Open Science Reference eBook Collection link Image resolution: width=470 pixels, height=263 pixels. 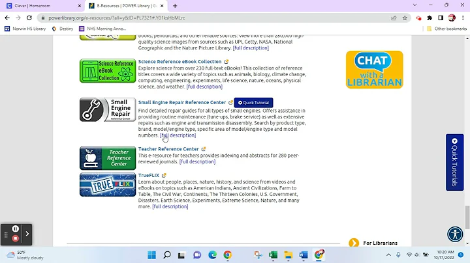[x=180, y=62]
